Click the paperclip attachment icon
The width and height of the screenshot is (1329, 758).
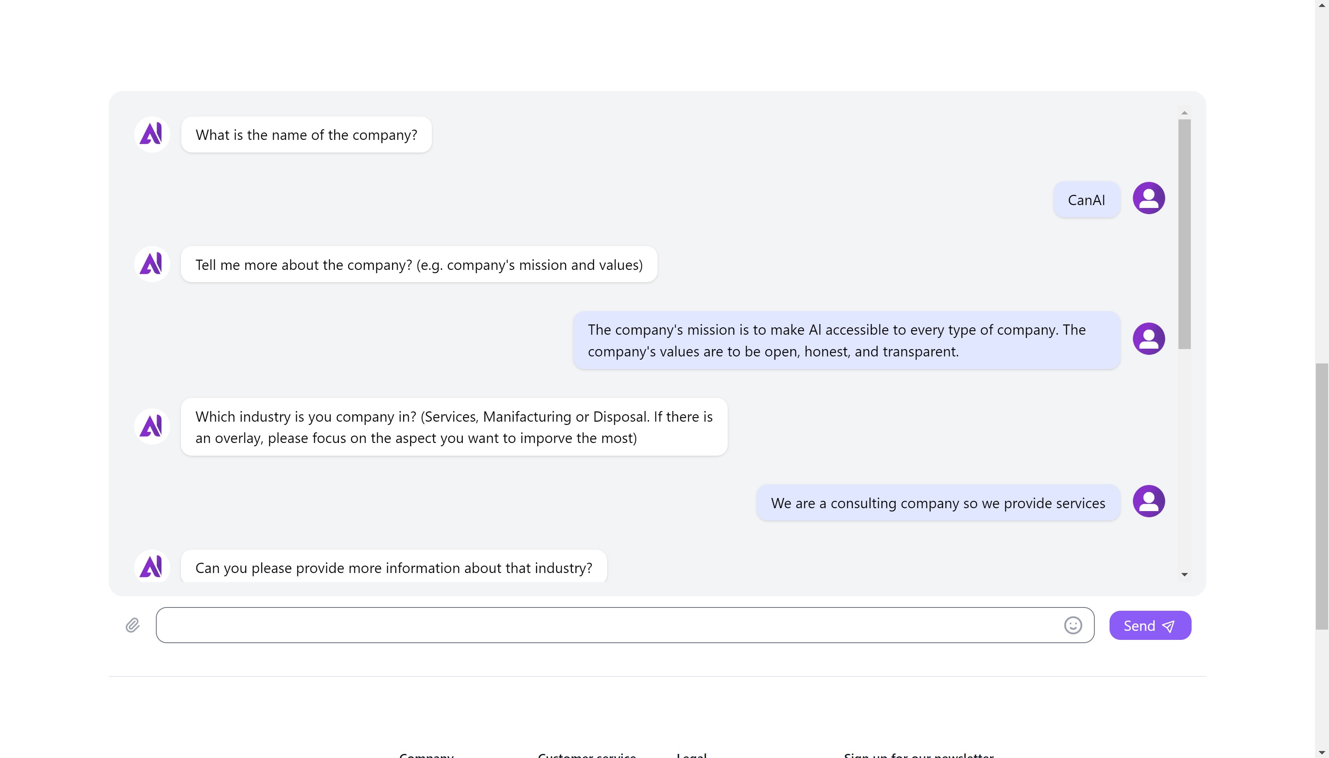coord(132,625)
